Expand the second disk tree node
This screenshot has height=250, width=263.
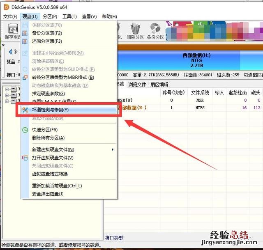click(x=7, y=95)
